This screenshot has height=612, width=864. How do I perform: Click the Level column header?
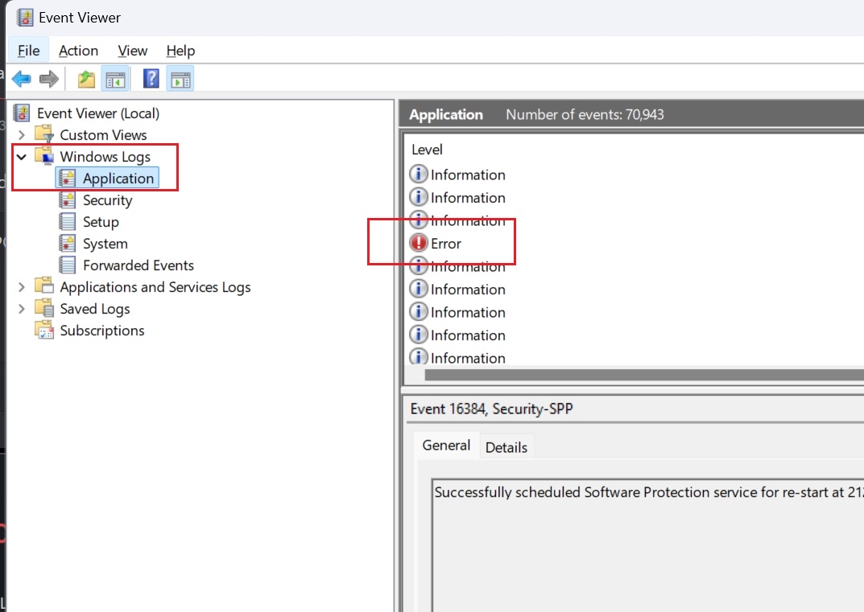[x=427, y=150]
